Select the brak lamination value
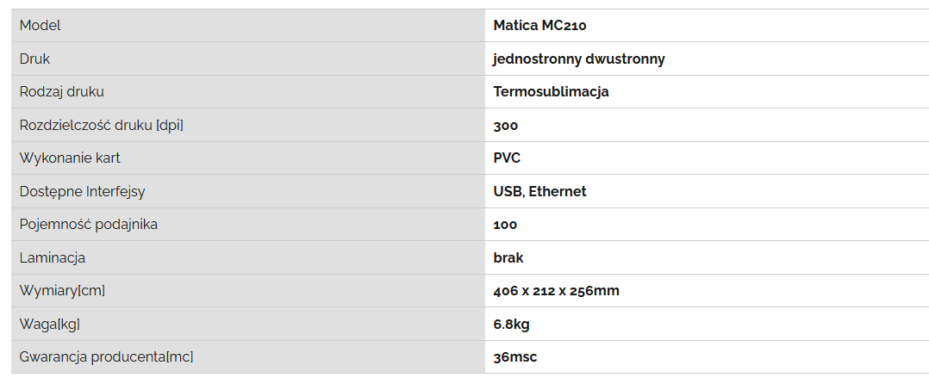Screen dimensions: 929x390 508,257
